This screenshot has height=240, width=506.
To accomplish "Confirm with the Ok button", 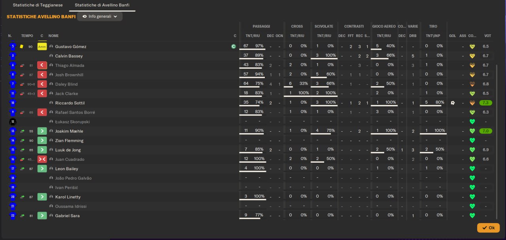I will coord(488,228).
